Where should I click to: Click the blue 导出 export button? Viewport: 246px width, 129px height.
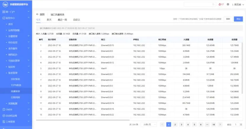pyautogui.click(x=238, y=19)
